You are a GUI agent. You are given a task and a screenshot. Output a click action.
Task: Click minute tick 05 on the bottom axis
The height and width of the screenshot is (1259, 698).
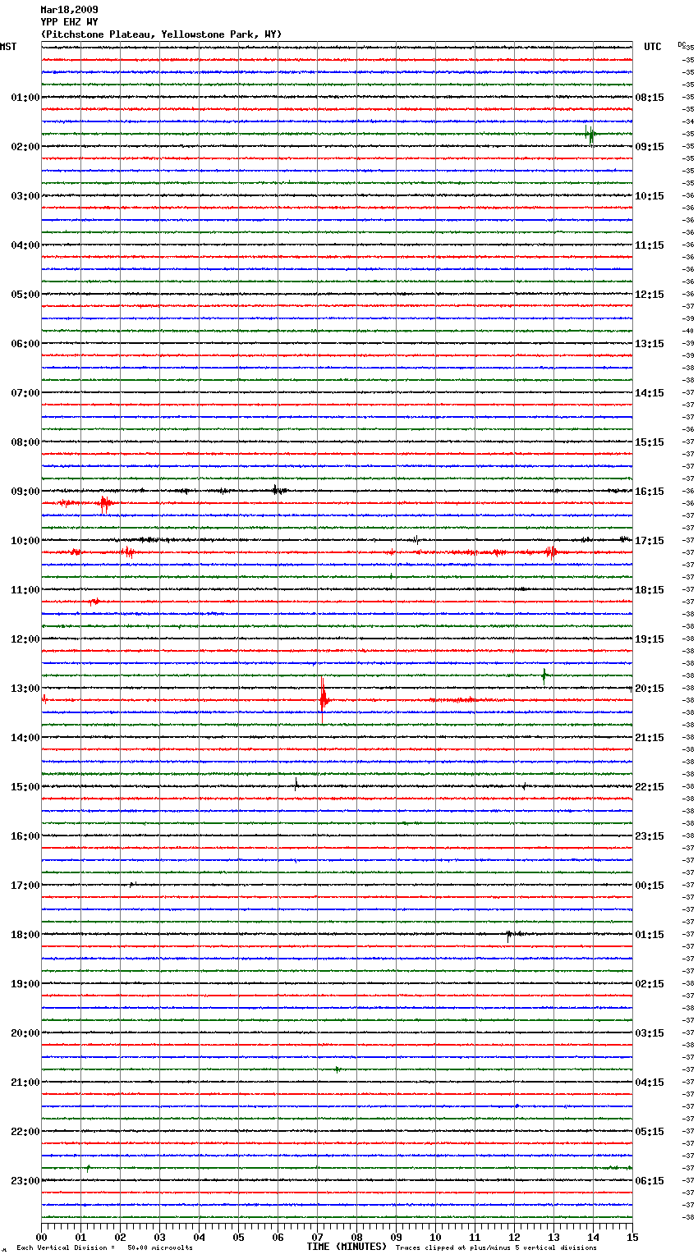238,1237
